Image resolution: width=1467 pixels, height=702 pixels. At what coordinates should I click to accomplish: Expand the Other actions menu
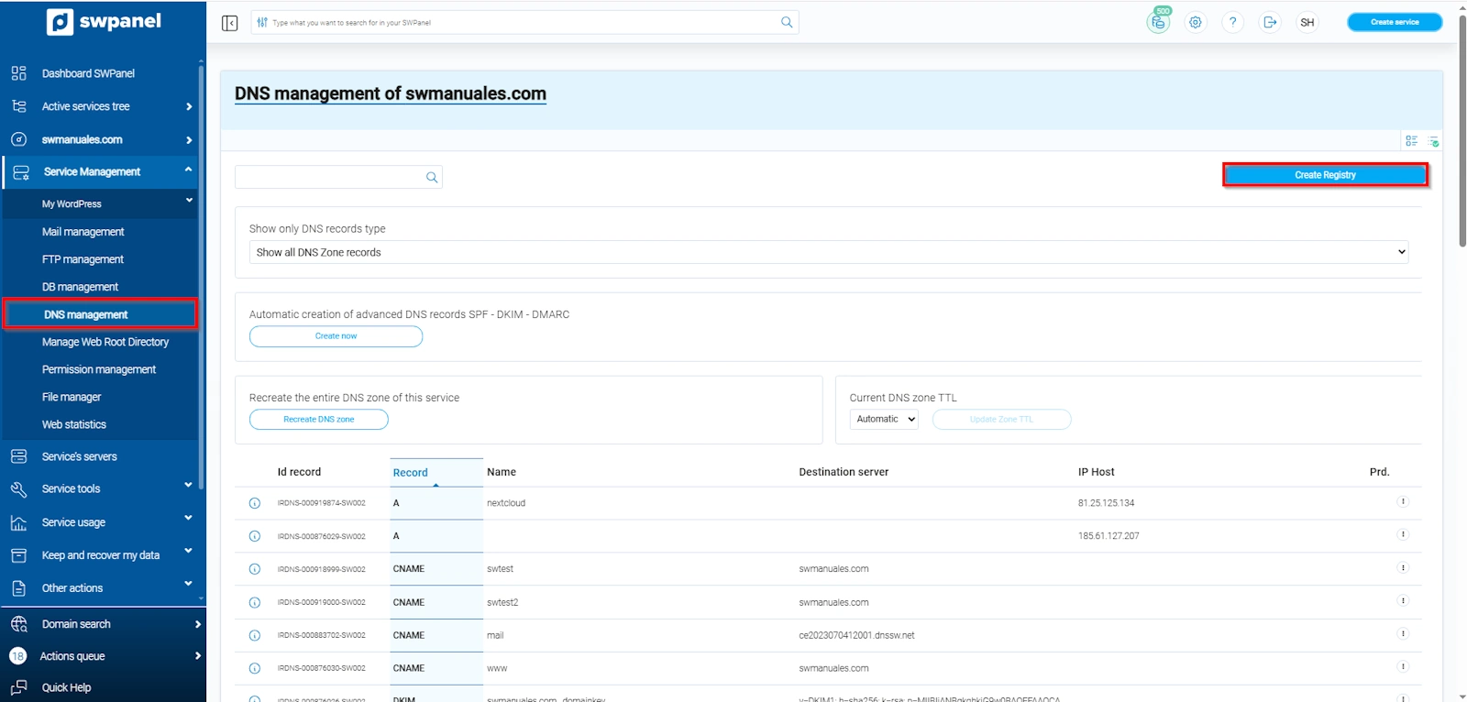click(x=188, y=584)
